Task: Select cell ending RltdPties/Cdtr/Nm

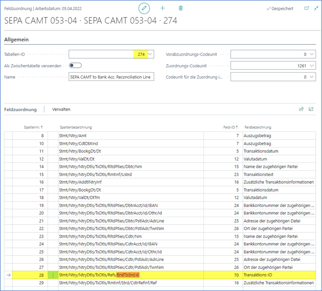Action: point(131,236)
